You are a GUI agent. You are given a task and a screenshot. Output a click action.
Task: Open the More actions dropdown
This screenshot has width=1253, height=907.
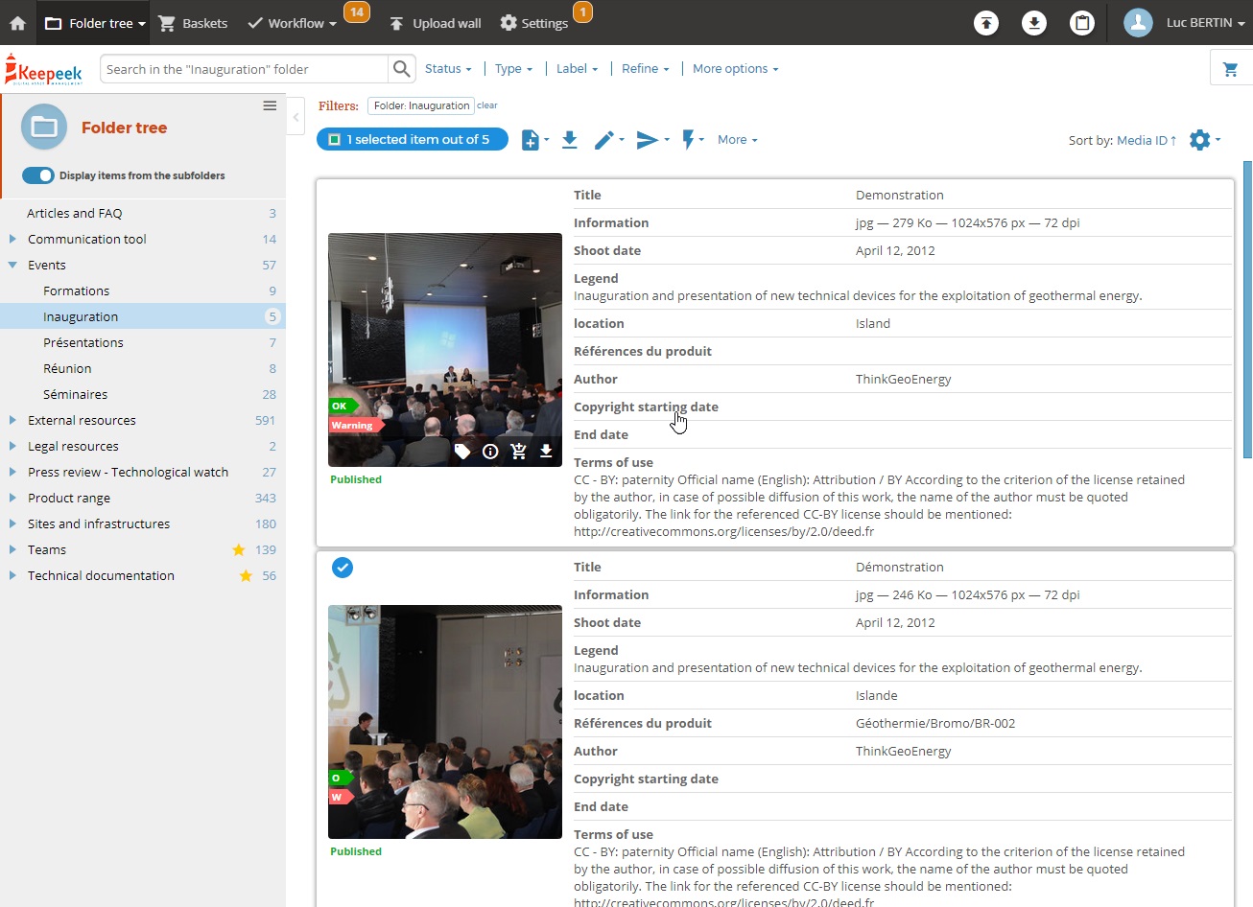coord(737,140)
